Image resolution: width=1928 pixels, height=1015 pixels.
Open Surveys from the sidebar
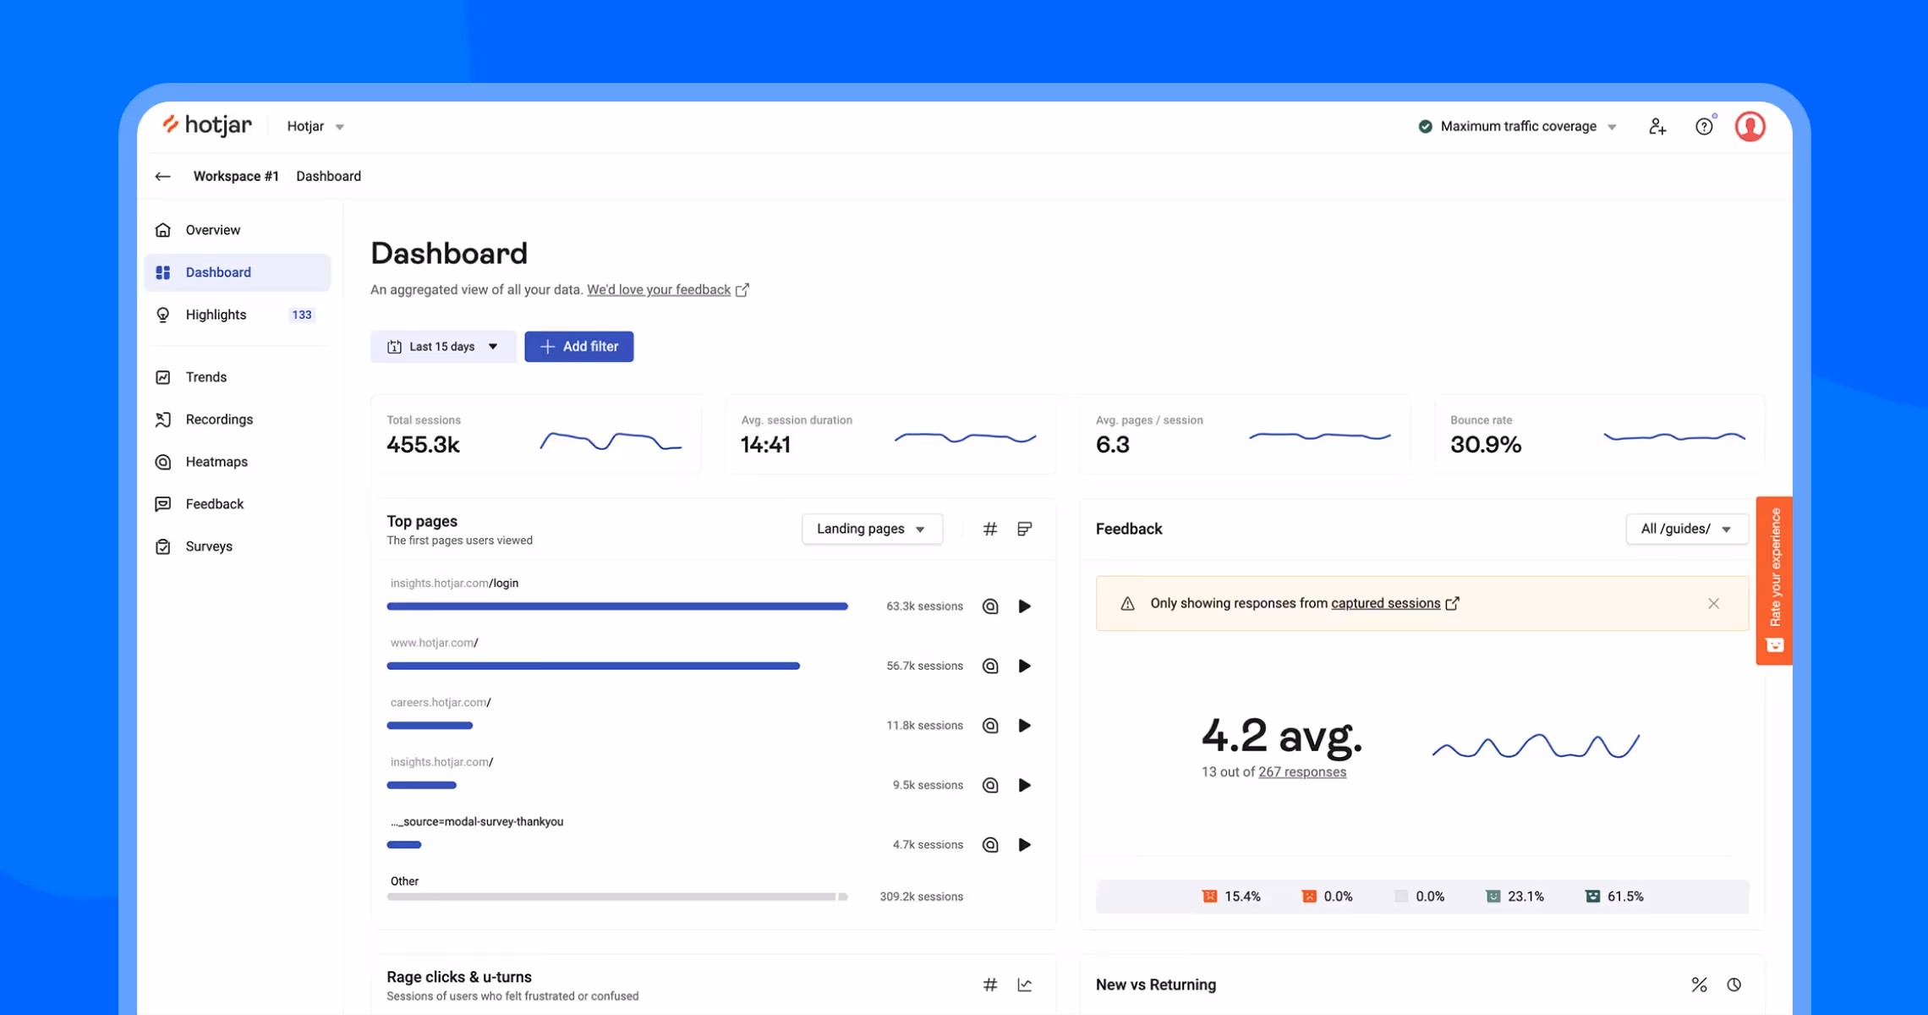tap(208, 546)
